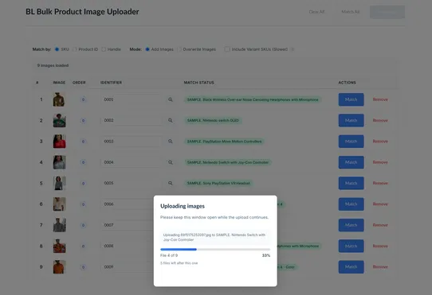Click the order badge in row 8
The height and width of the screenshot is (295, 432).
click(83, 246)
